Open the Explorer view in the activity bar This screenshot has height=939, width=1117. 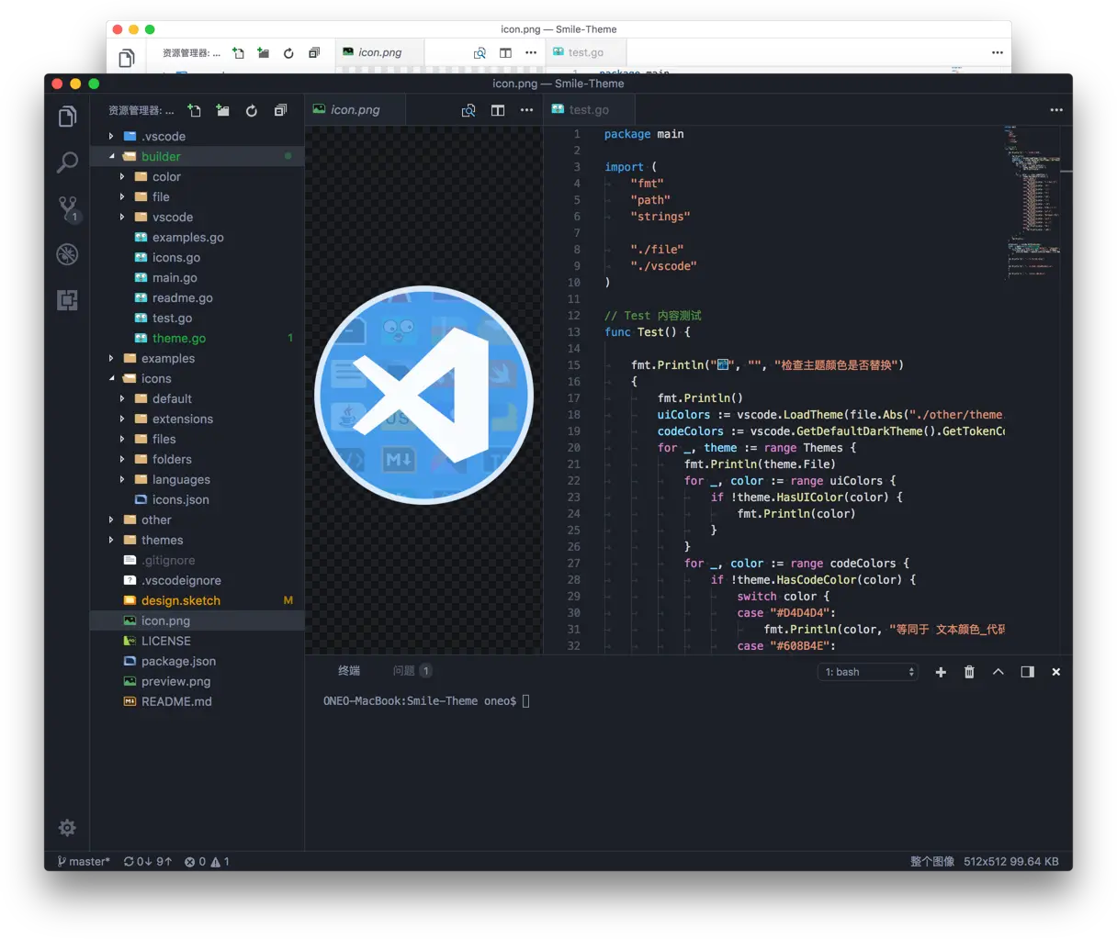[x=67, y=117]
